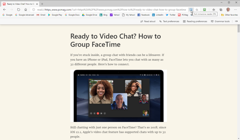
Task: Open the Google Advanced bookmark
Action: pos(24,15)
